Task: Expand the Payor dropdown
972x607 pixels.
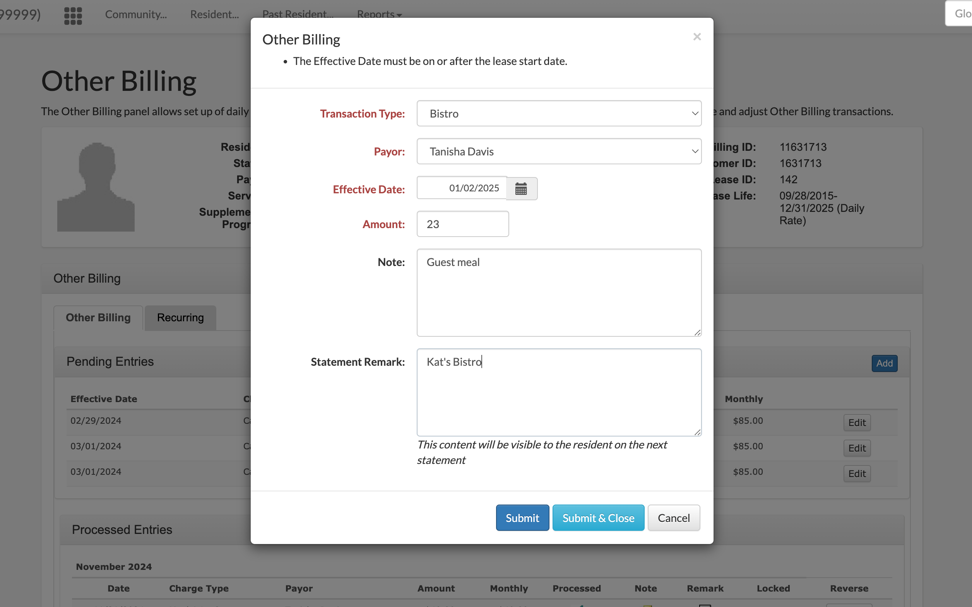Action: pos(559,151)
